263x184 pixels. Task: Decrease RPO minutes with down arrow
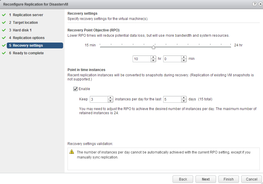(x=184, y=60)
